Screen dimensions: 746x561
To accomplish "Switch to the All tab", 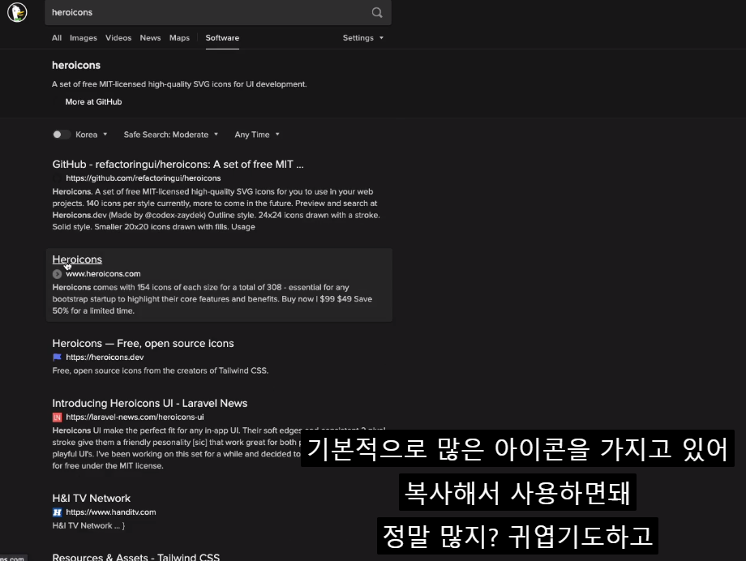I will click(x=57, y=37).
